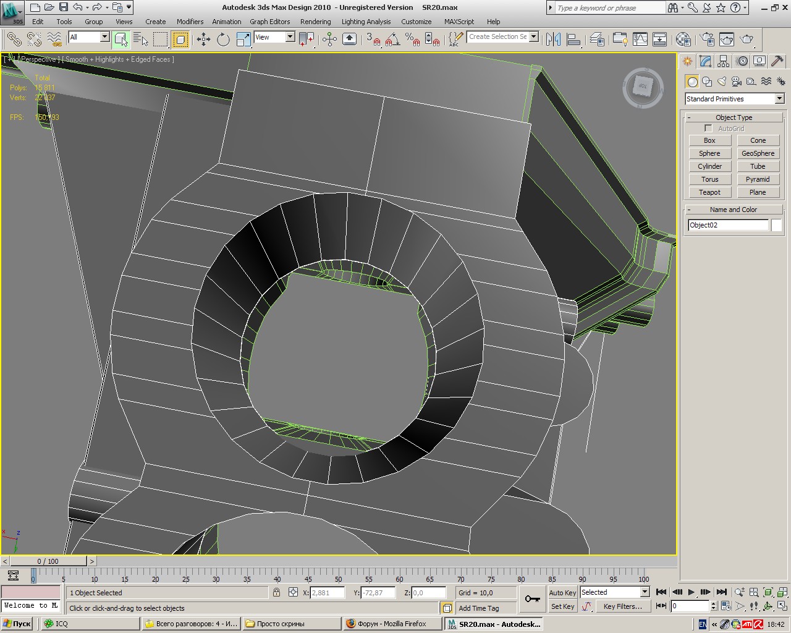Open the View reference coordinate dropdown
The image size is (791, 633).
(x=289, y=37)
